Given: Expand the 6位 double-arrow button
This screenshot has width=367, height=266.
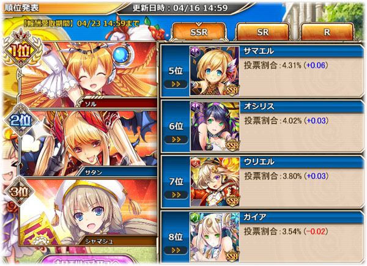Looking at the screenshot, I should (x=176, y=139).
